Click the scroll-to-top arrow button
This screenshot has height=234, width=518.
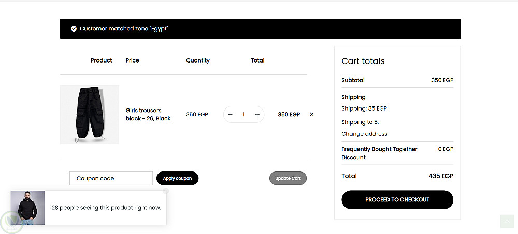[x=507, y=221]
